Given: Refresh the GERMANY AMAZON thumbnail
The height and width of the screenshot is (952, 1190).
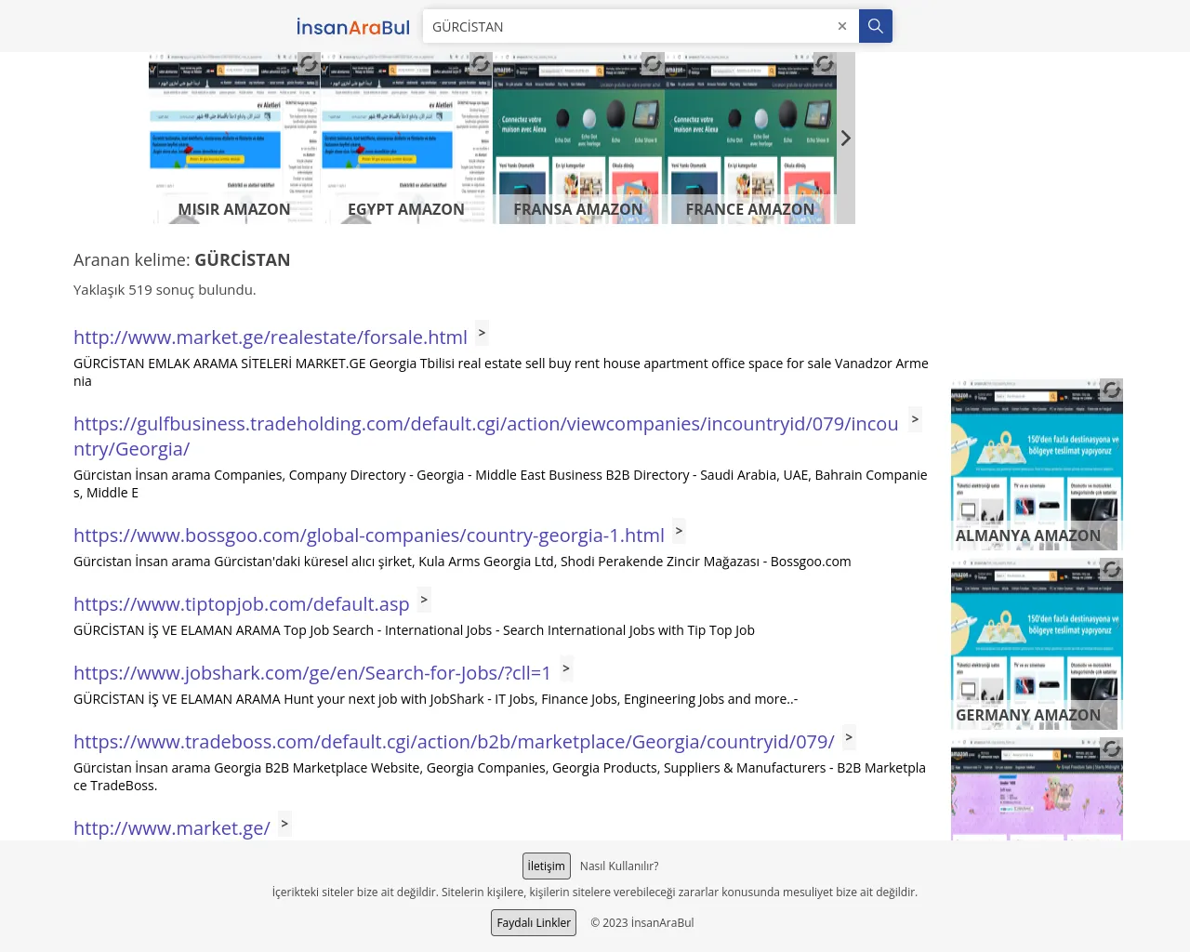Looking at the screenshot, I should pos(1111,569).
